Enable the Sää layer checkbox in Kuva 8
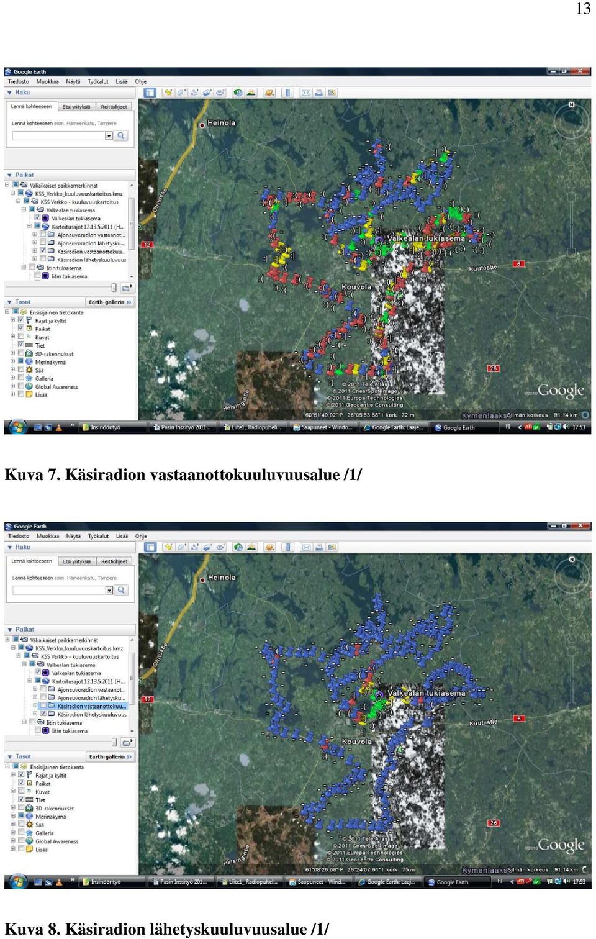Image resolution: width=596 pixels, height=939 pixels. [x=20, y=824]
